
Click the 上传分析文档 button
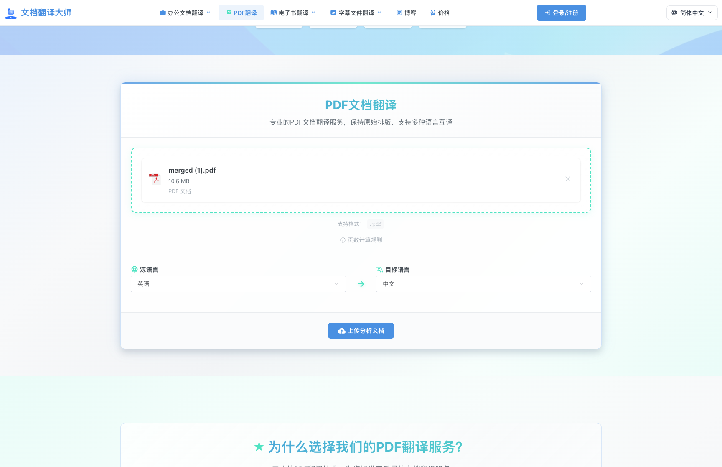tap(361, 331)
